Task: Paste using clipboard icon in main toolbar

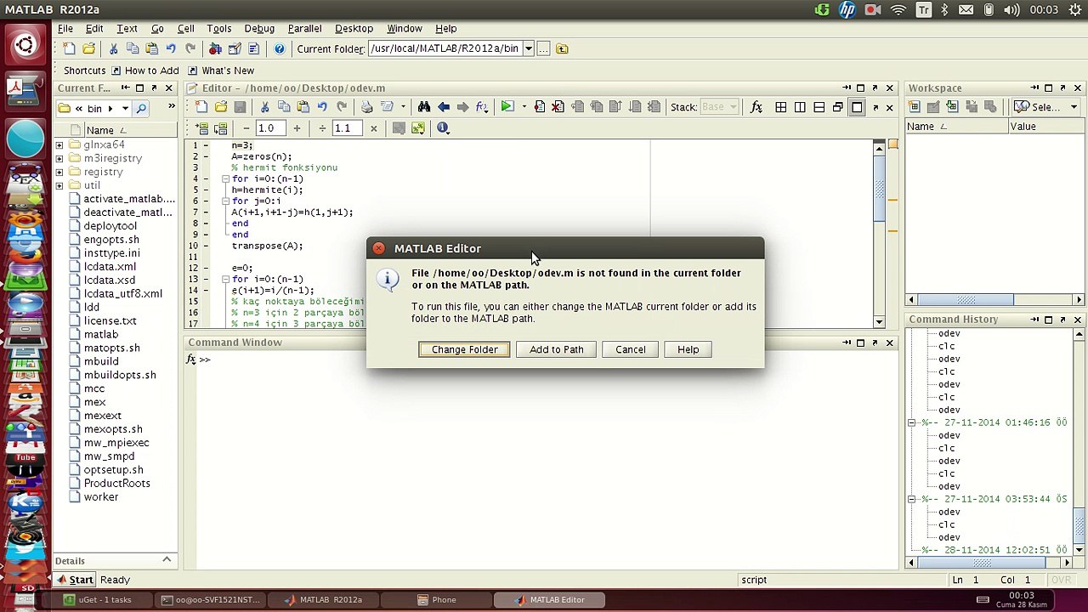Action: pos(151,49)
